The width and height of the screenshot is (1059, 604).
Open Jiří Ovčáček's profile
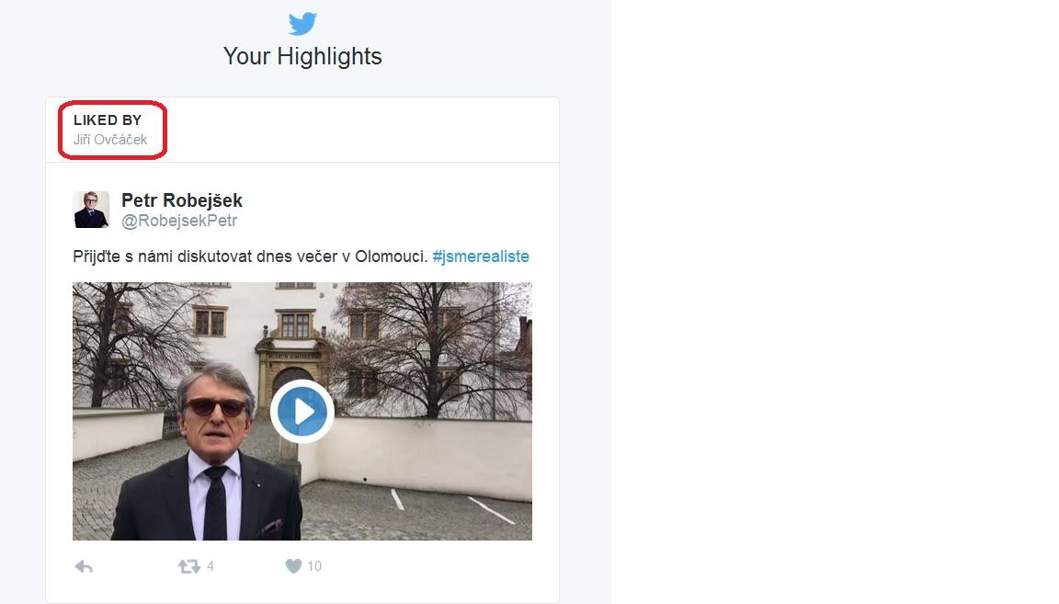click(110, 140)
